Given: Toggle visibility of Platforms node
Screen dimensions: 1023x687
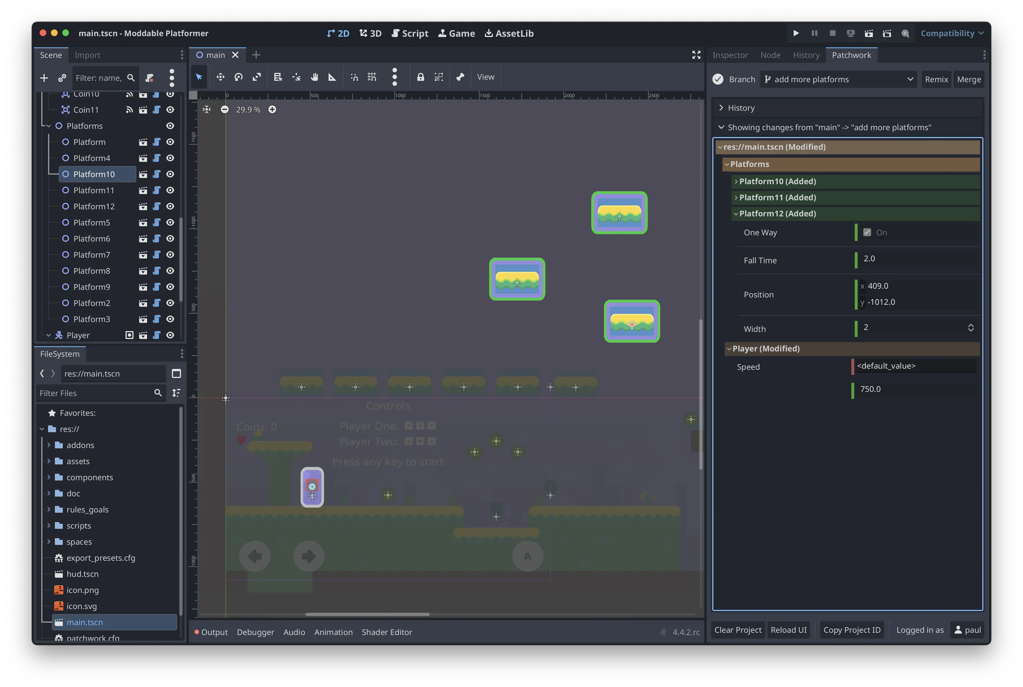Looking at the screenshot, I should [x=170, y=126].
